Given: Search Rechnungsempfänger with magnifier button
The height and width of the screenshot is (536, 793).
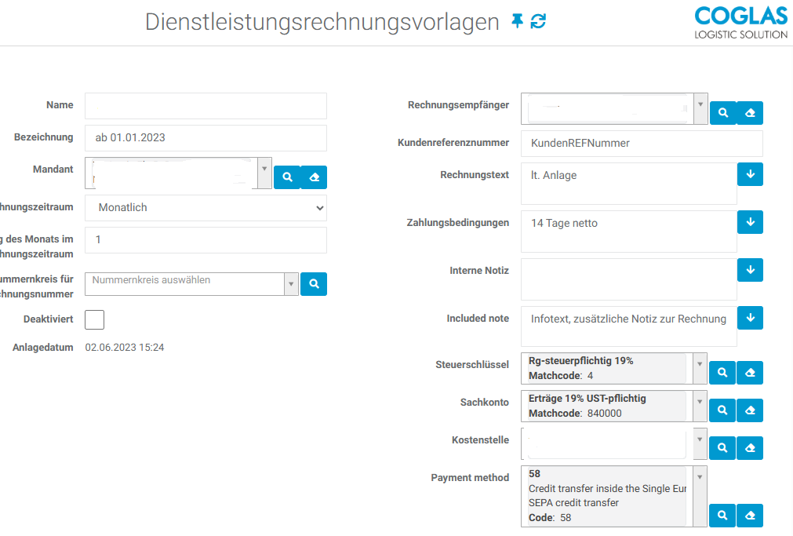Looking at the screenshot, I should (x=723, y=113).
